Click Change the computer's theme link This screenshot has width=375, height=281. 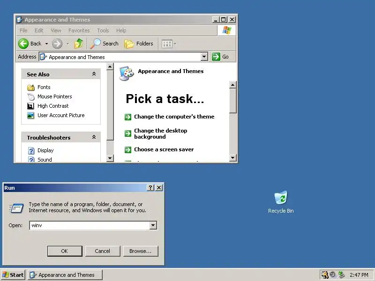(x=174, y=117)
